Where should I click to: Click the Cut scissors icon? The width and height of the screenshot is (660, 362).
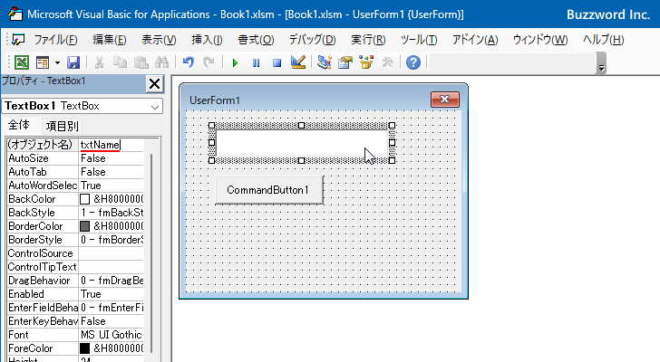click(100, 62)
